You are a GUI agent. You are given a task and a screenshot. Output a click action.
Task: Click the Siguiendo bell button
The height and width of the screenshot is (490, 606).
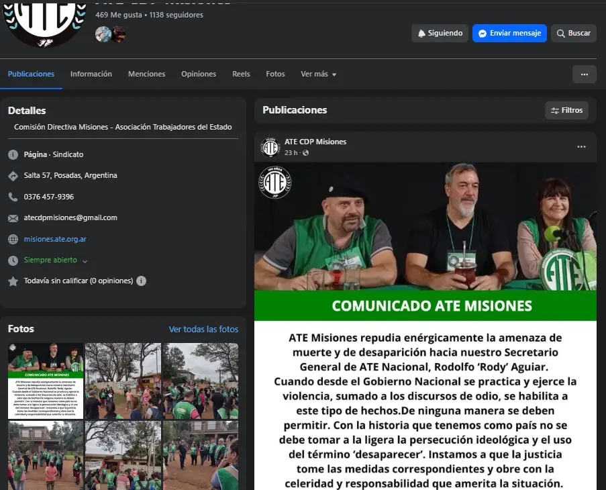pos(440,34)
